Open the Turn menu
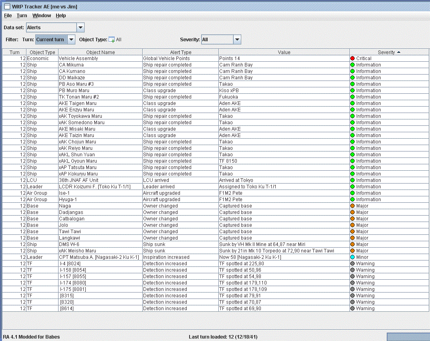Screen dimensions: 430x341 click(22, 16)
